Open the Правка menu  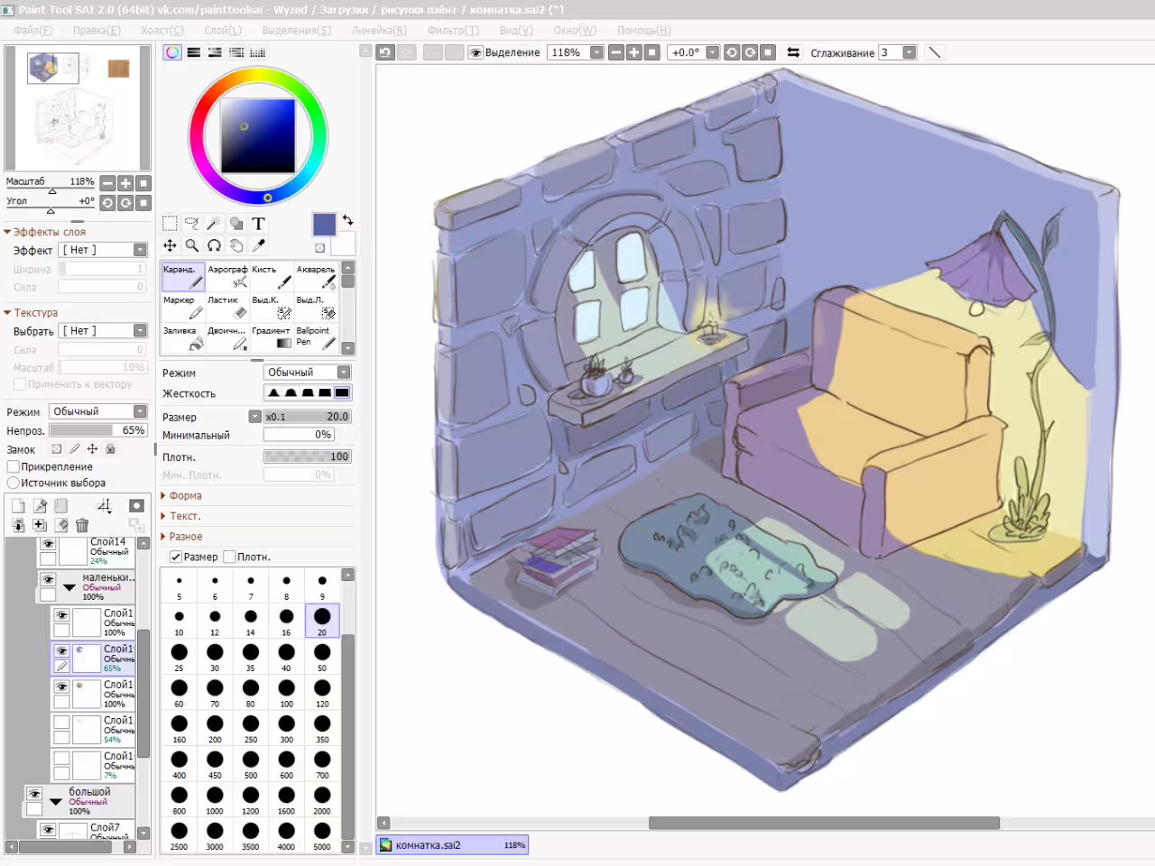[97, 30]
